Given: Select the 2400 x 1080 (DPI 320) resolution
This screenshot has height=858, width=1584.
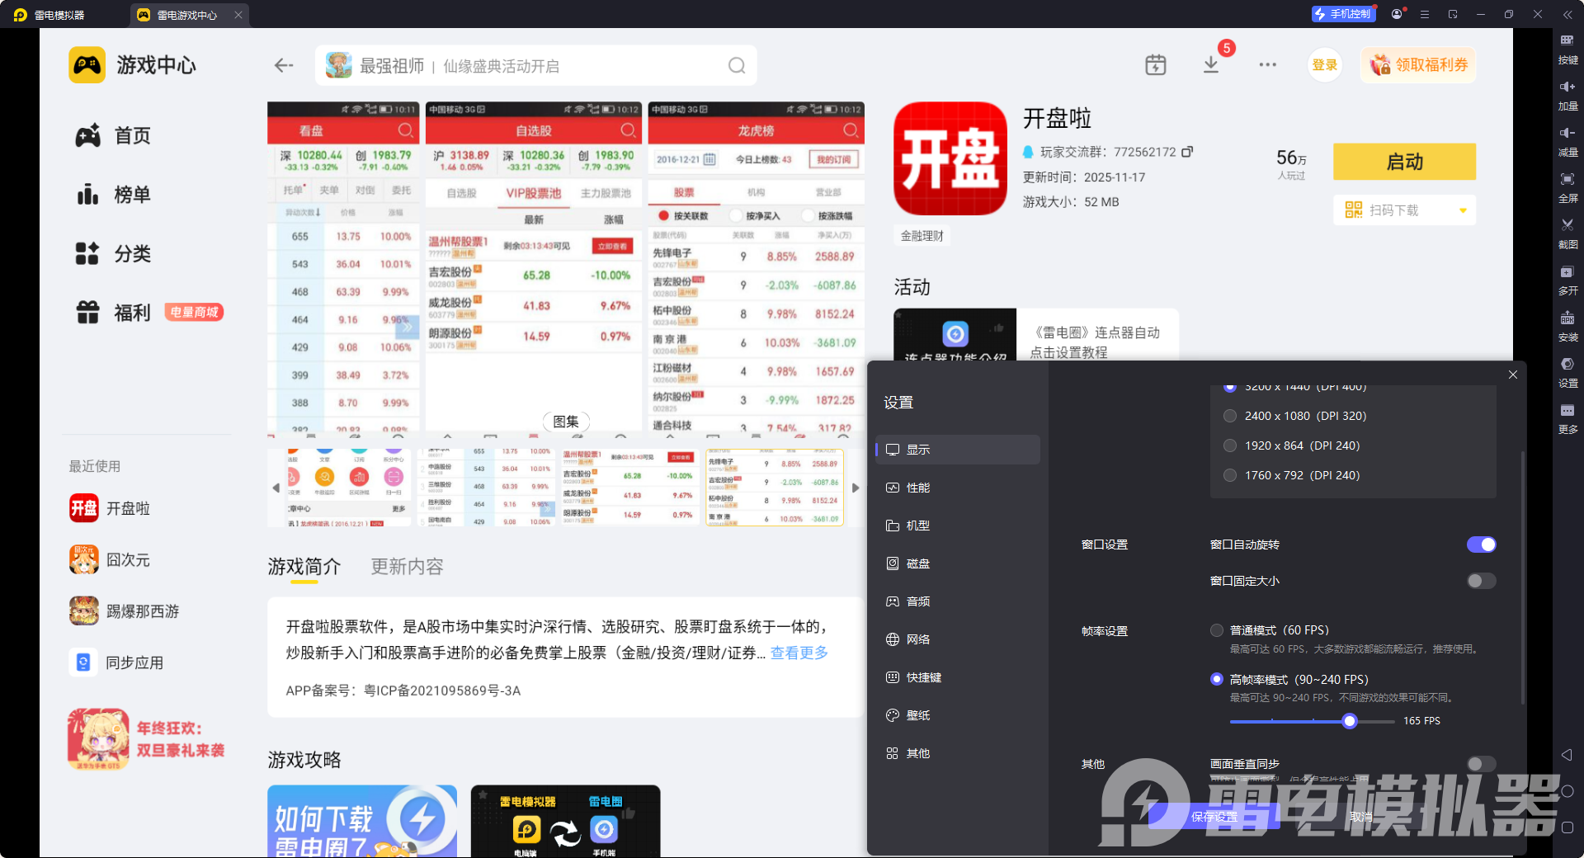Looking at the screenshot, I should click(1230, 416).
